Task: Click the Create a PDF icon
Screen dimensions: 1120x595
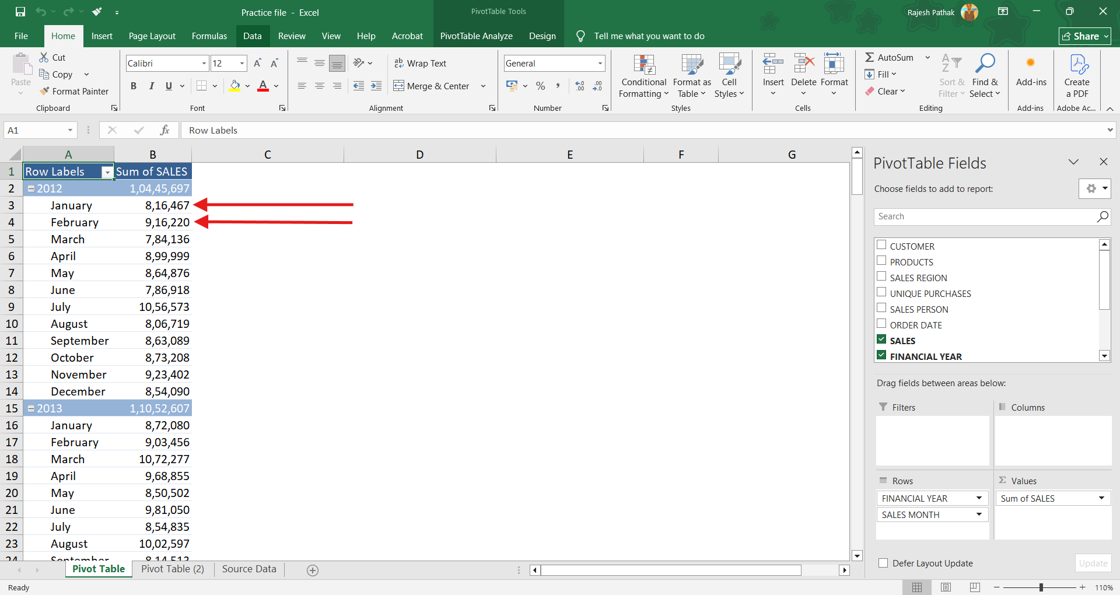Action: pyautogui.click(x=1077, y=65)
